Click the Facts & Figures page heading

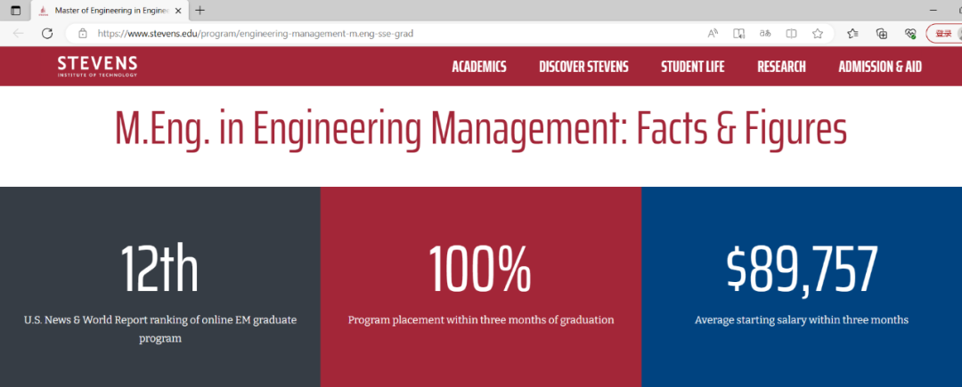pos(481,129)
